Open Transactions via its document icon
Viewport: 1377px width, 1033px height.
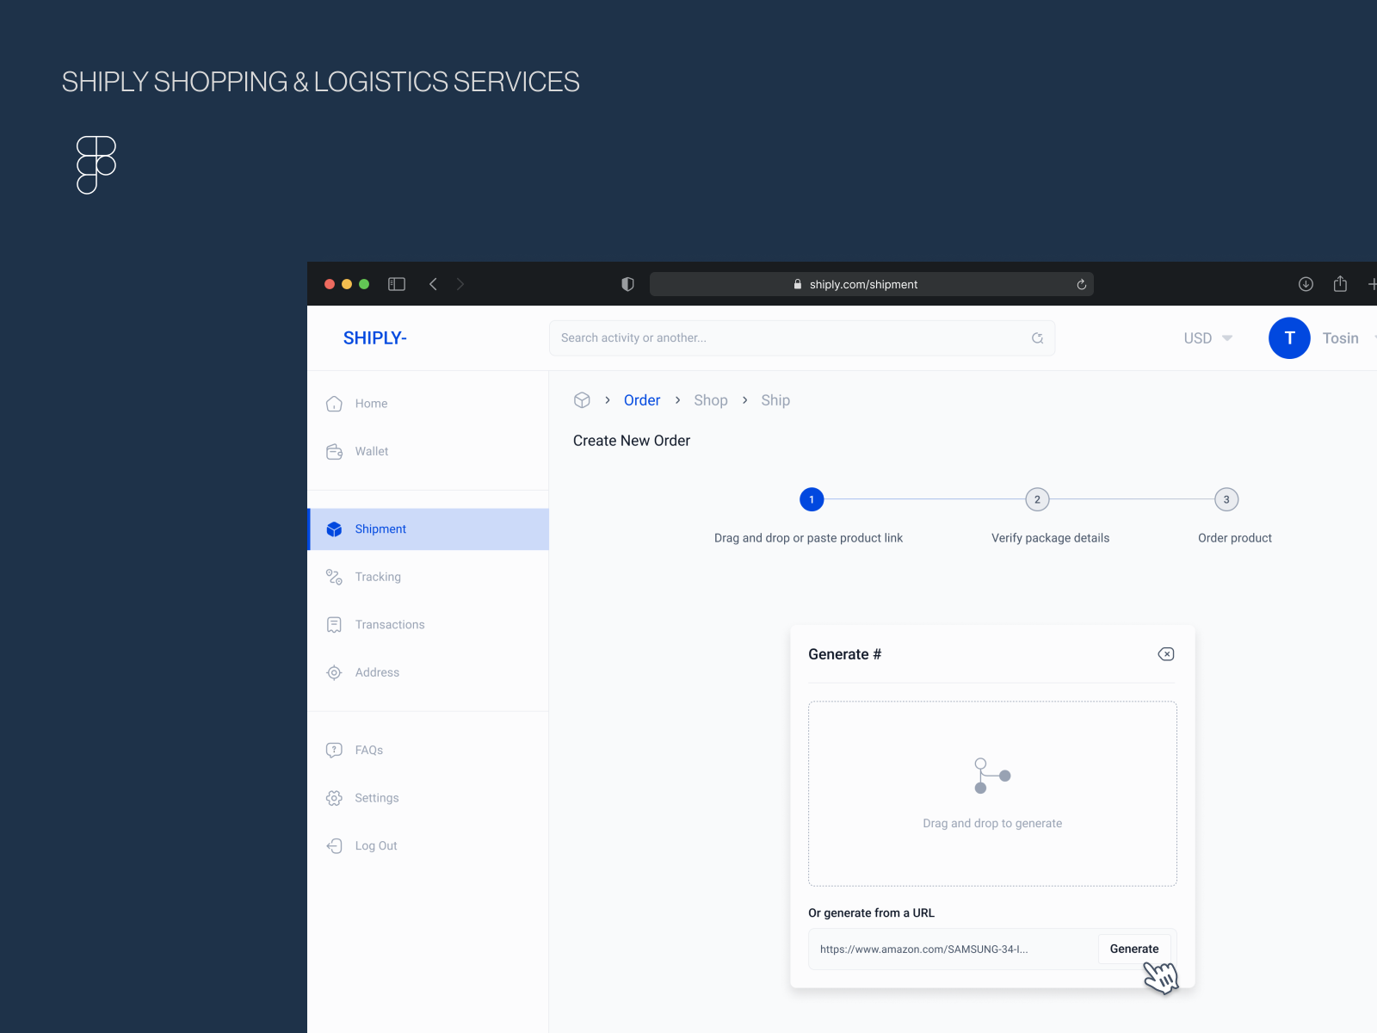click(x=334, y=624)
